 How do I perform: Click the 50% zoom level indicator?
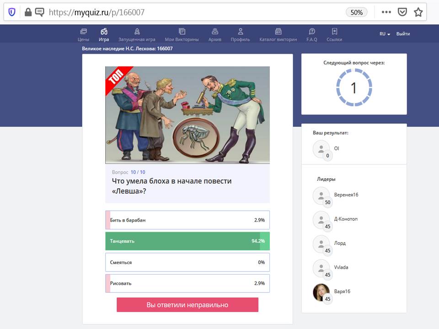point(356,12)
